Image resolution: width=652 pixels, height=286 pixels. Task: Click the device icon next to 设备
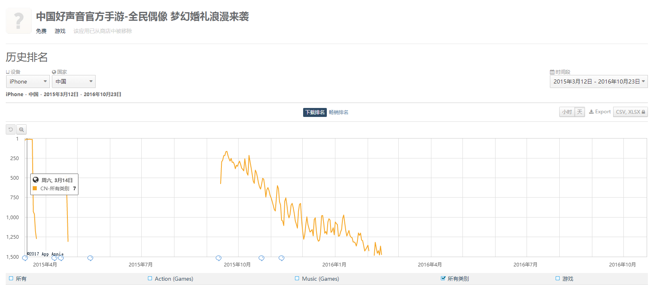pos(8,72)
